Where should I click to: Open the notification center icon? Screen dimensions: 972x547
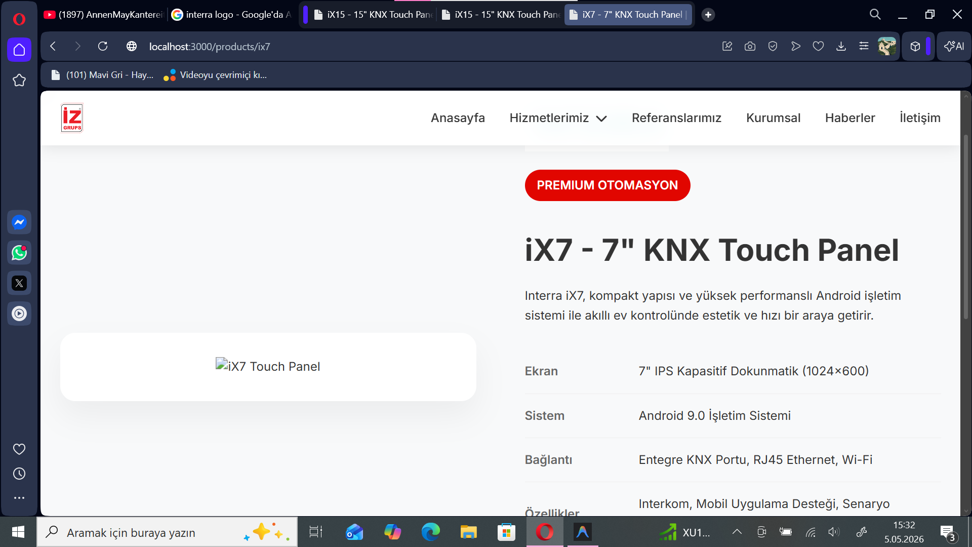[x=948, y=533]
